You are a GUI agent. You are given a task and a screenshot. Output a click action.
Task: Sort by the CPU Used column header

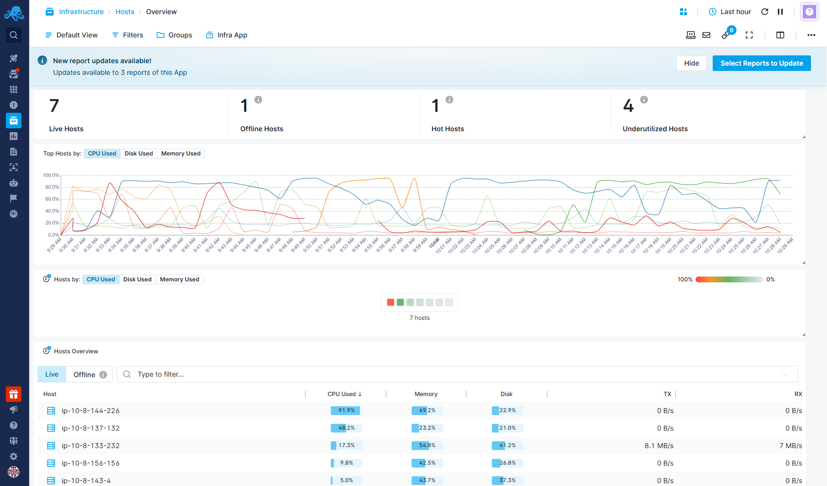pyautogui.click(x=345, y=394)
